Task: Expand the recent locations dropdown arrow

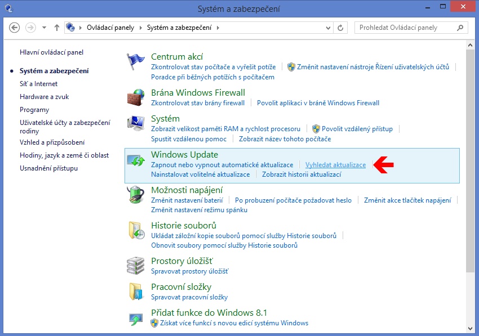Action: coord(44,28)
